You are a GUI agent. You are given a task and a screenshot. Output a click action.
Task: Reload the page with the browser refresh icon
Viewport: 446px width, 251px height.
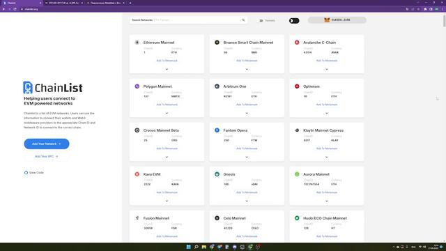[x=15, y=9]
